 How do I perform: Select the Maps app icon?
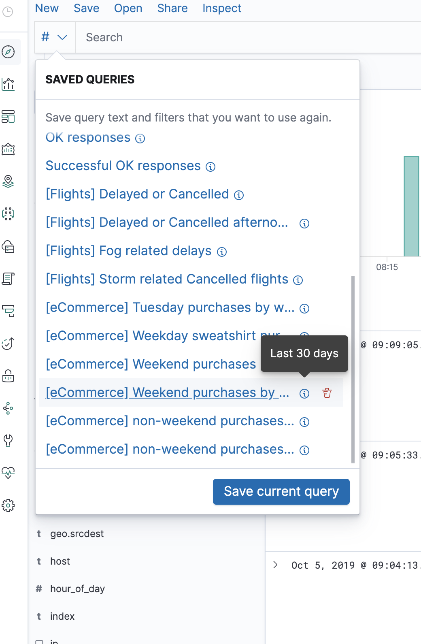[x=8, y=182]
